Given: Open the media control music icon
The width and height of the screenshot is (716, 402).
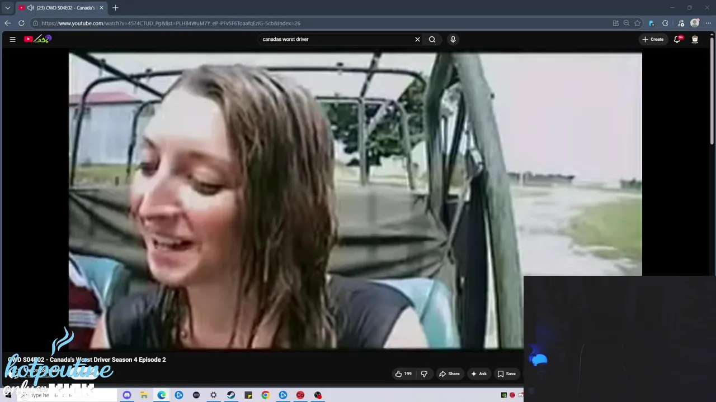Looking at the screenshot, I should pos(681,23).
